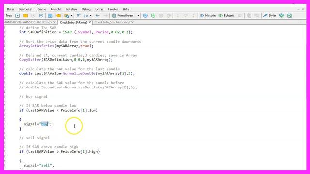The height and width of the screenshot is (174, 310).
Task: Toggle the Navigator panel icon
Action: coord(50,15)
